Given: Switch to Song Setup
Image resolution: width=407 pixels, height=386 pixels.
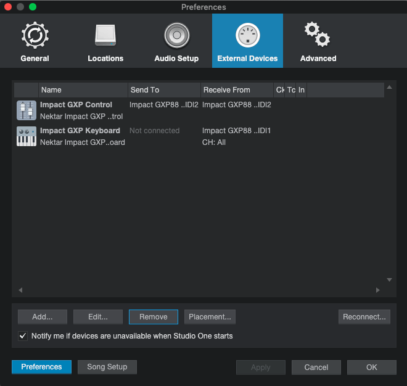Looking at the screenshot, I should (x=107, y=367).
